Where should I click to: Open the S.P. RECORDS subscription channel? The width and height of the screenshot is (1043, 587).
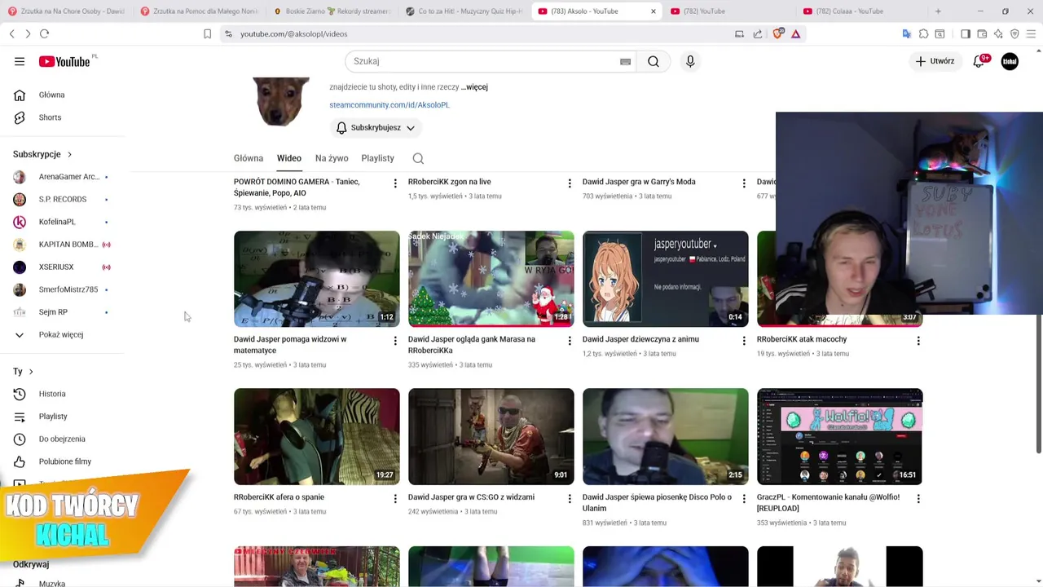[61, 199]
